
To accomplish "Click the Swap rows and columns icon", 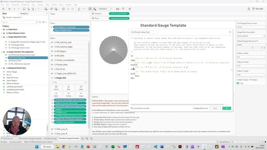I will coord(63,9).
